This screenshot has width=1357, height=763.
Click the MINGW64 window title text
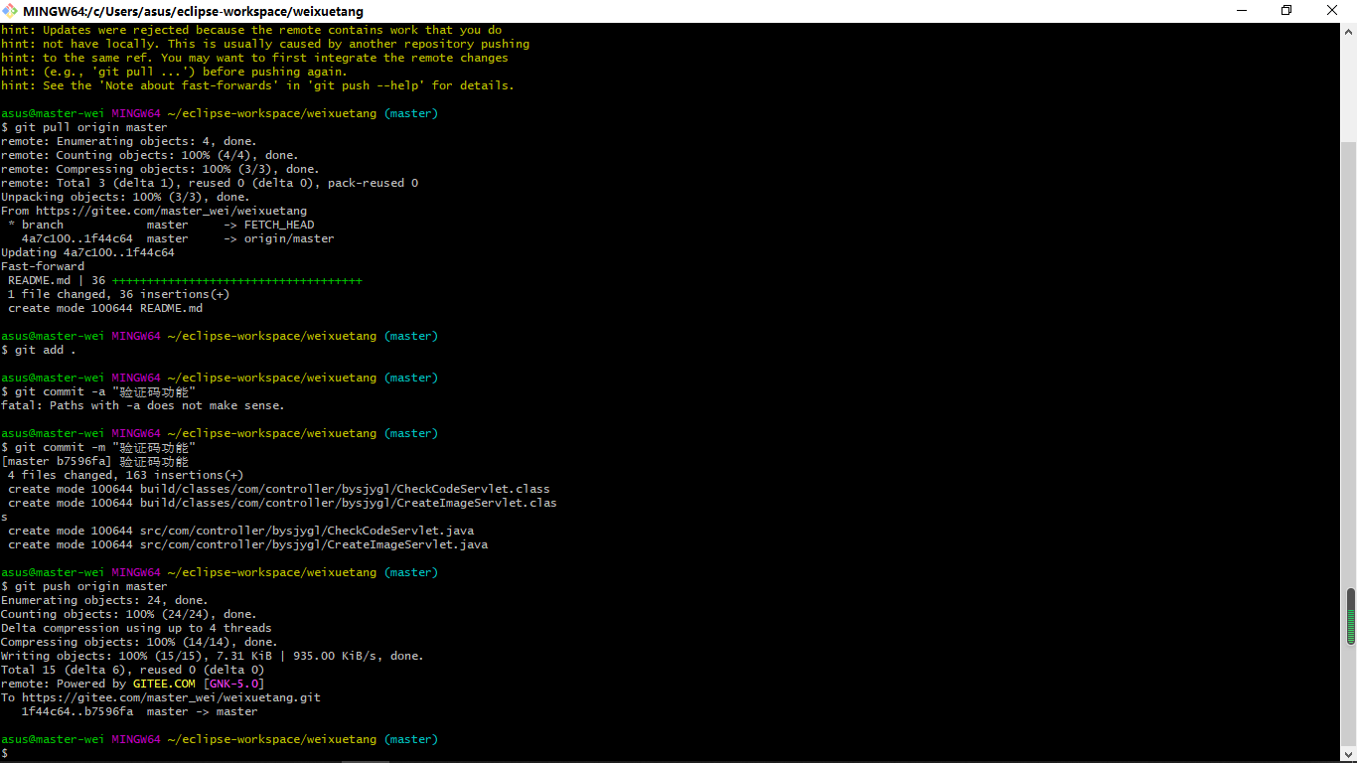click(193, 11)
